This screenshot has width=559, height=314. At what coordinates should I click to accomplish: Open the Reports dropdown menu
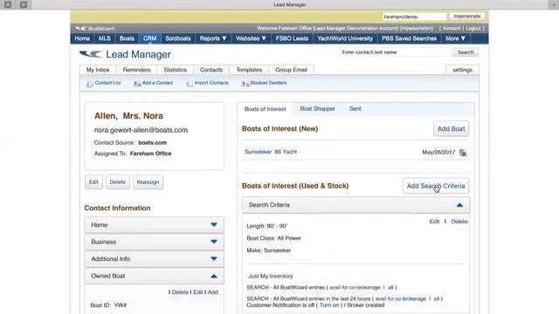[x=213, y=38]
